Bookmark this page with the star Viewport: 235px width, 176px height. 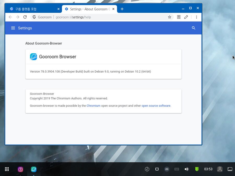click(x=169, y=17)
